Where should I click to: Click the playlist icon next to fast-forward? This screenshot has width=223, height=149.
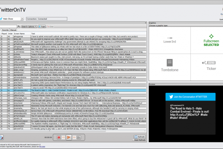point(79,137)
